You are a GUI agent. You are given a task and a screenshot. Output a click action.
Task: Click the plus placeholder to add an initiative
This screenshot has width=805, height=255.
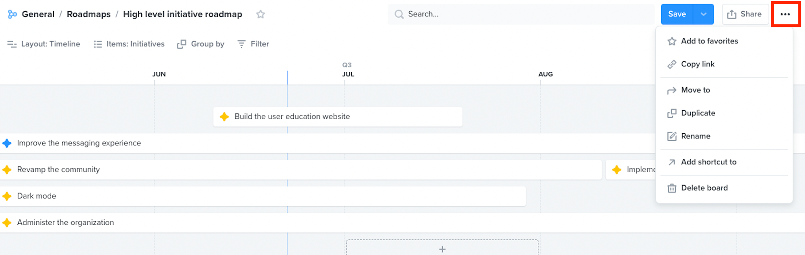[442, 249]
